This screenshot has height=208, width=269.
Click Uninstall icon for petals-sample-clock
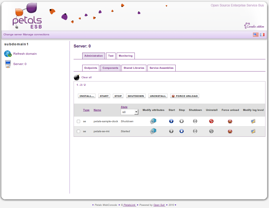(211, 121)
